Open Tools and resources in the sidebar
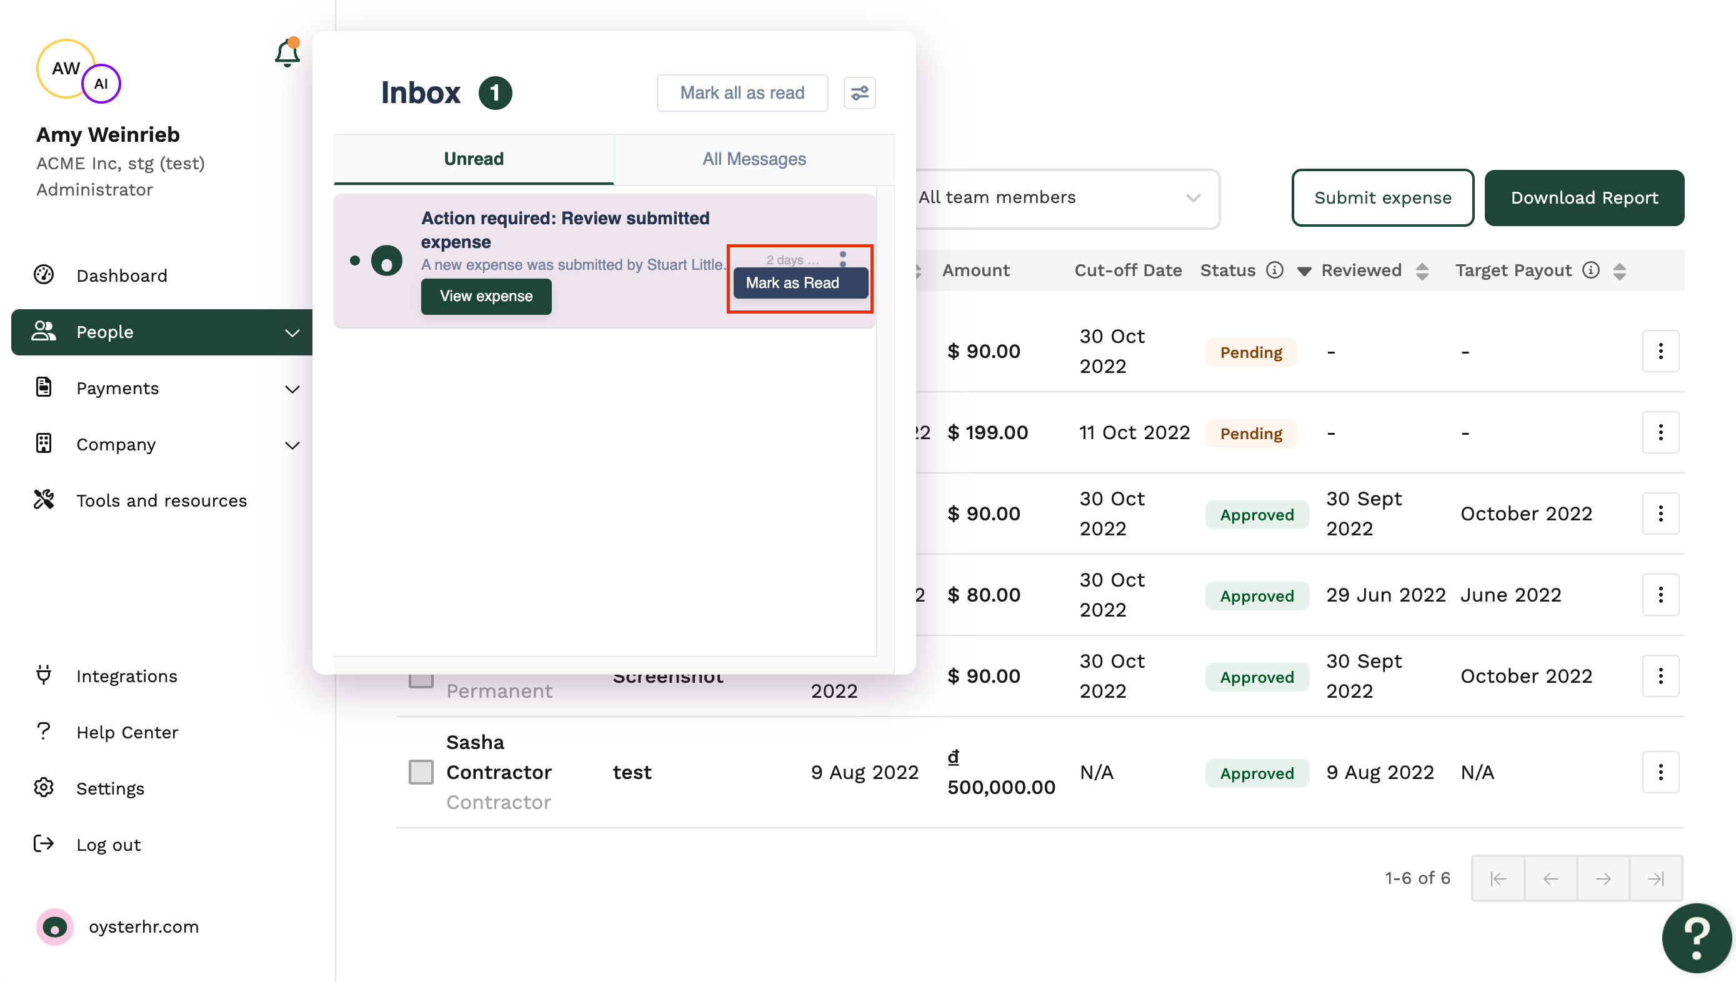 click(x=161, y=500)
